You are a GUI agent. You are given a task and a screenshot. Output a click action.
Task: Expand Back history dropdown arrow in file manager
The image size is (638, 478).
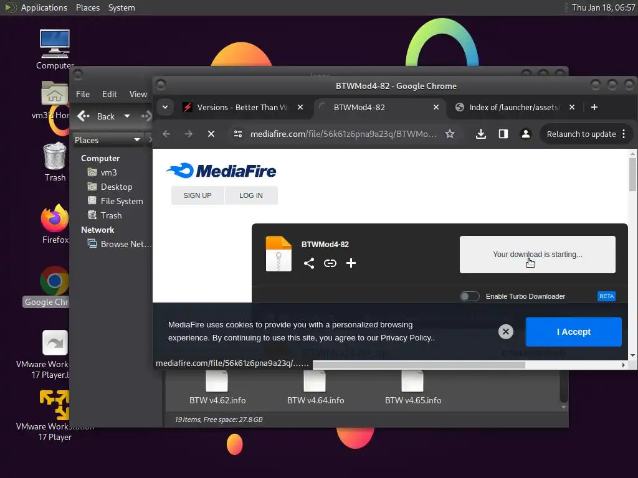coord(127,116)
